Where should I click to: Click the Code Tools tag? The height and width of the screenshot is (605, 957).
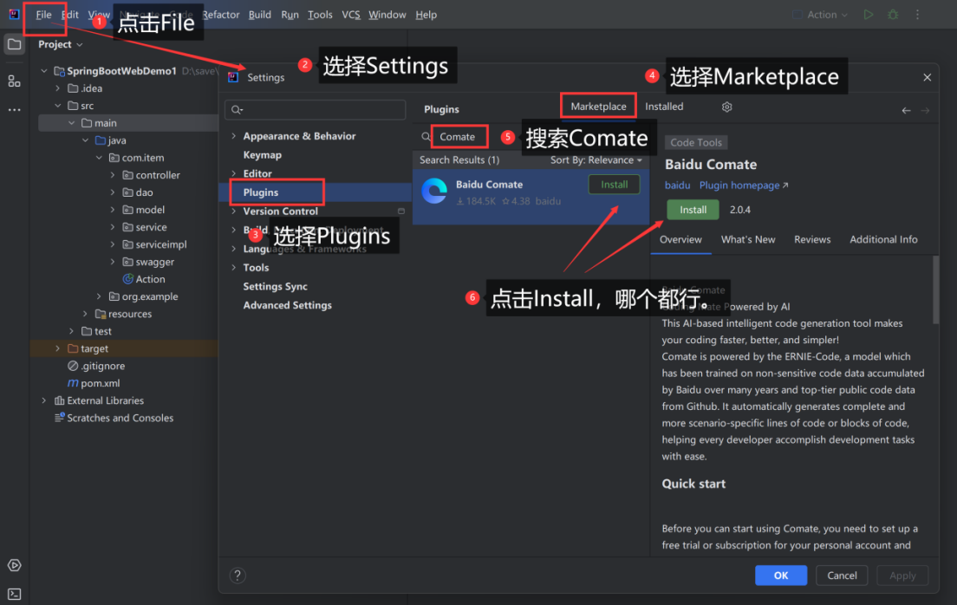click(696, 142)
